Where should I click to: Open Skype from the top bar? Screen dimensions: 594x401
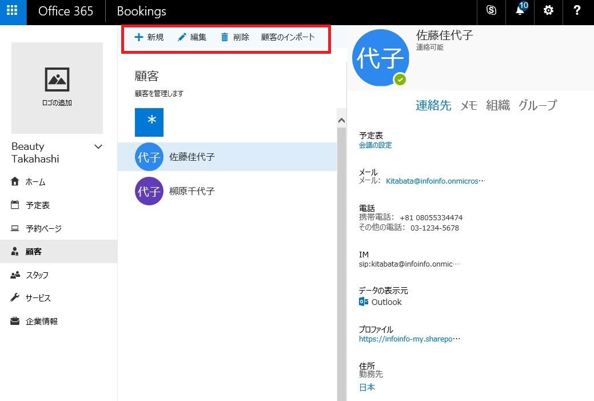click(x=491, y=11)
